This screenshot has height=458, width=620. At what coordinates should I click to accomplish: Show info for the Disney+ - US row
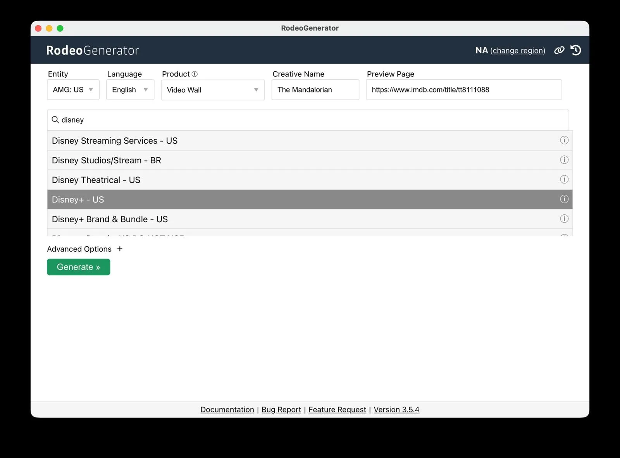tap(564, 199)
